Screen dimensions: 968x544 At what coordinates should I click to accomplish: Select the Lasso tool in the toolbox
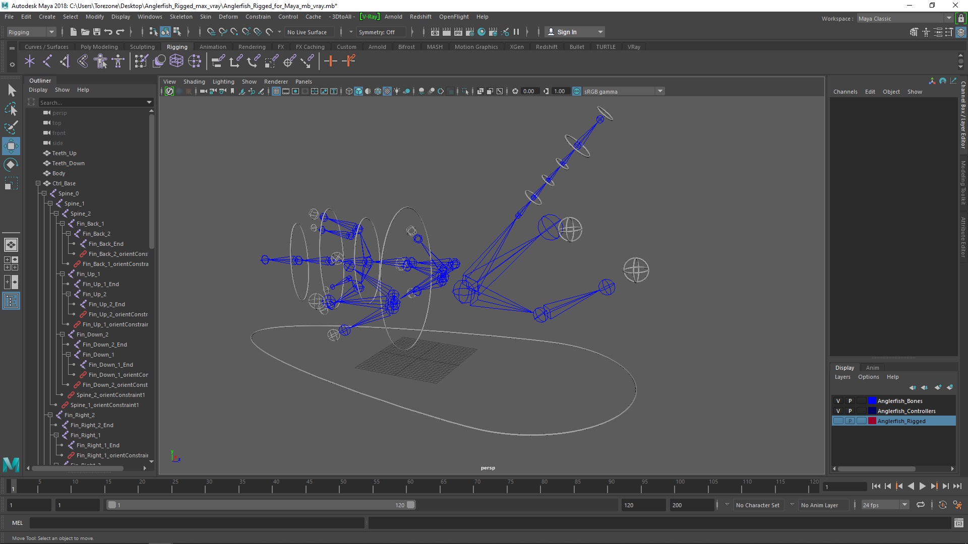pyautogui.click(x=11, y=109)
